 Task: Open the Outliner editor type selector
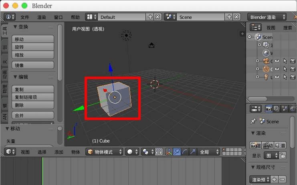point(256,27)
